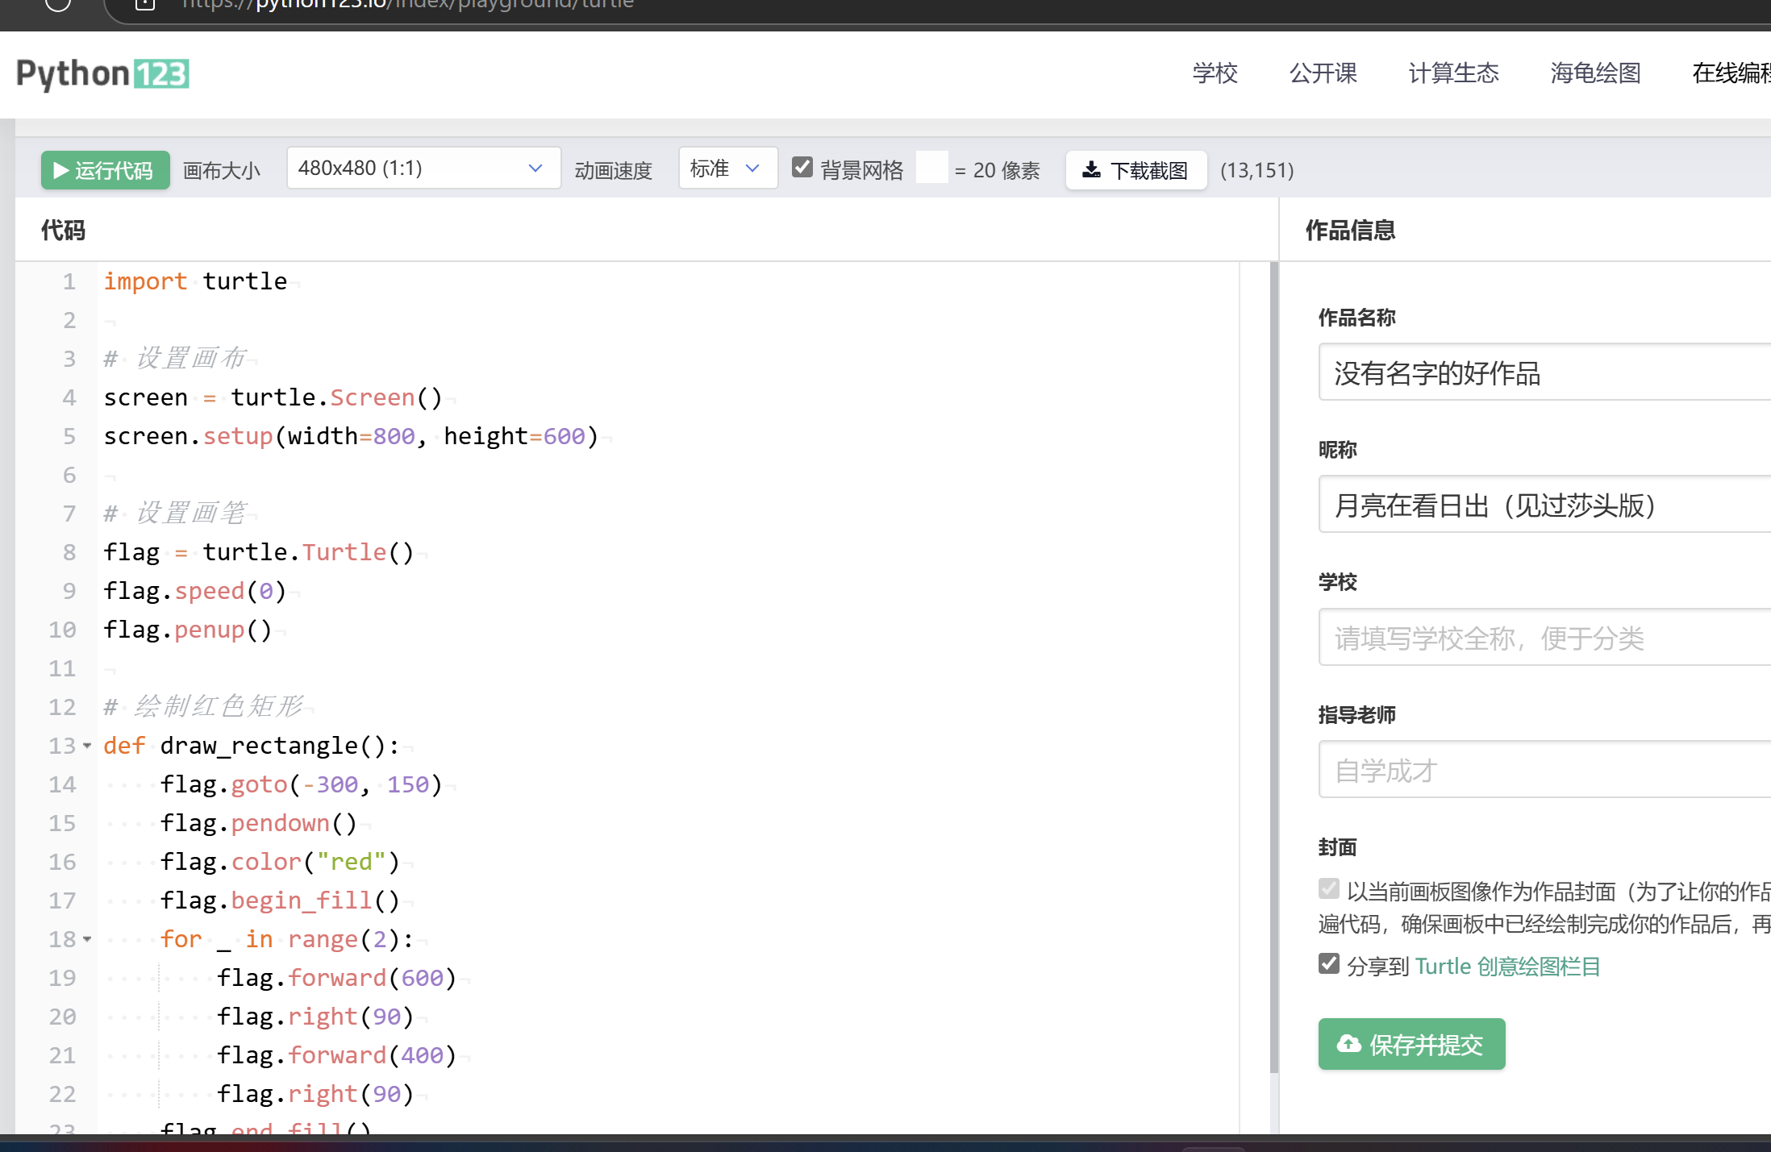The height and width of the screenshot is (1152, 1771).
Task: Click the site info icon in address bar
Action: pyautogui.click(x=145, y=4)
